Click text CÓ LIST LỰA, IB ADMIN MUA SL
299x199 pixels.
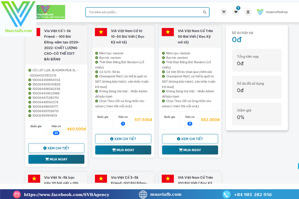tap(54, 70)
